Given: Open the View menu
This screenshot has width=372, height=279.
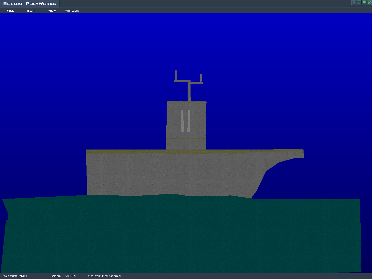Looking at the screenshot, I should (x=52, y=11).
